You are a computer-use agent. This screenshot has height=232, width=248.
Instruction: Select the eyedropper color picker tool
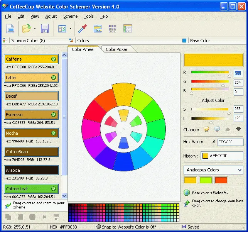coord(83,29)
